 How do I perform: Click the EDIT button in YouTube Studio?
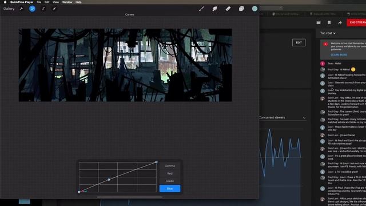[299, 42]
